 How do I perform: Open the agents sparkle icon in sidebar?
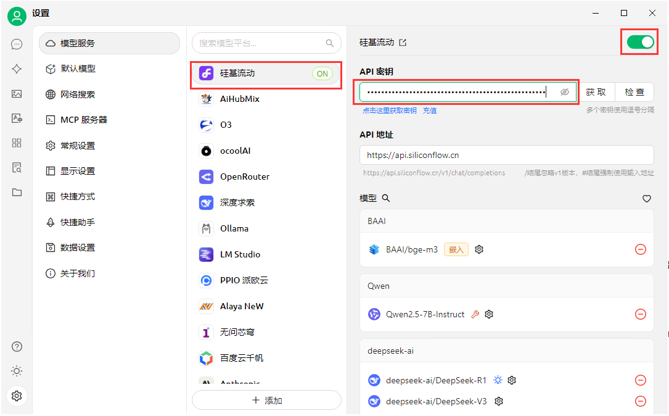coord(17,69)
